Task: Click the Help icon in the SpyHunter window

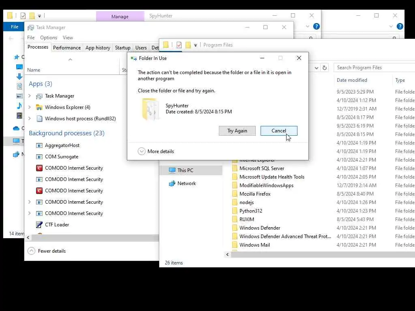Action: [316, 26]
